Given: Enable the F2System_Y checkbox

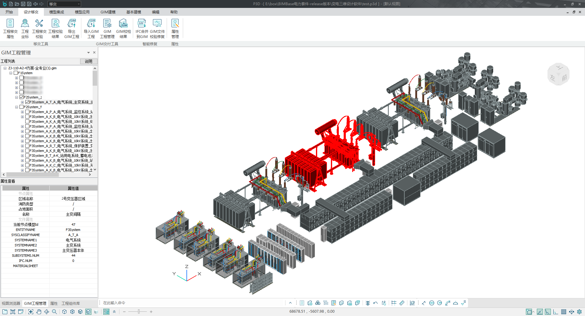Looking at the screenshot, I should tap(22, 107).
